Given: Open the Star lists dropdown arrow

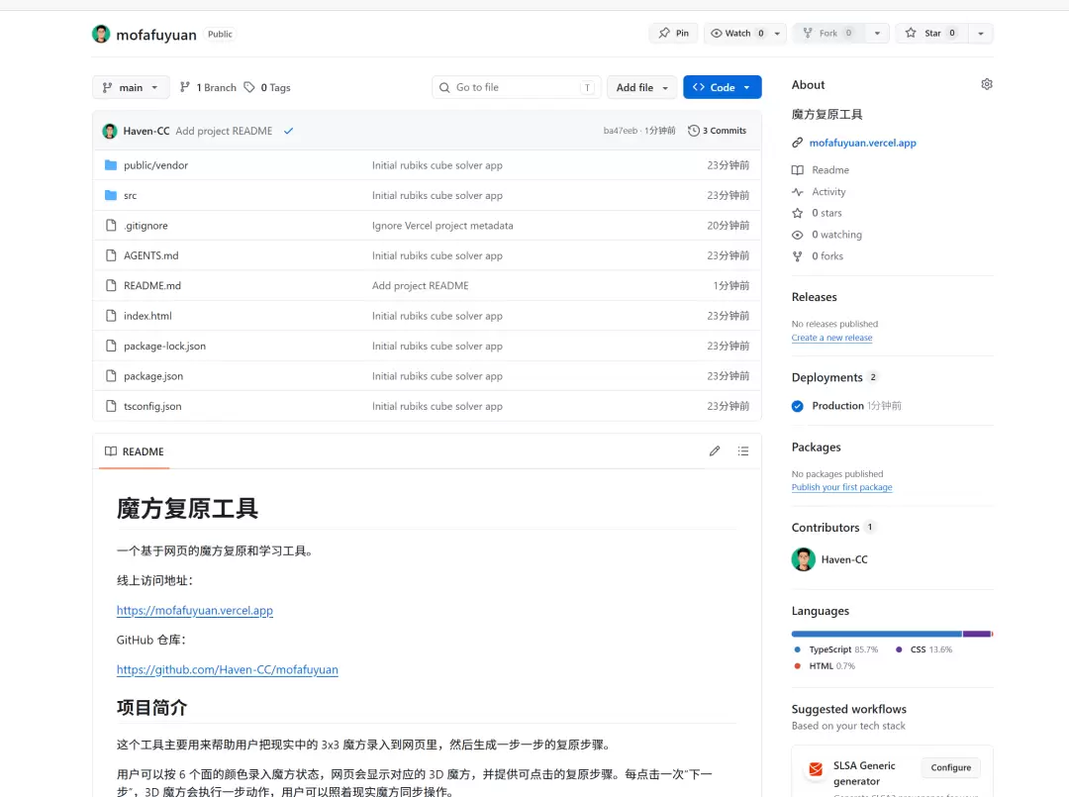Looking at the screenshot, I should pos(980,33).
